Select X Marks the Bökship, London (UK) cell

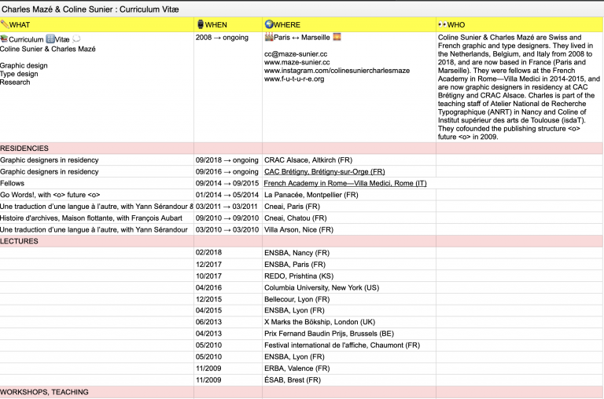point(349,322)
